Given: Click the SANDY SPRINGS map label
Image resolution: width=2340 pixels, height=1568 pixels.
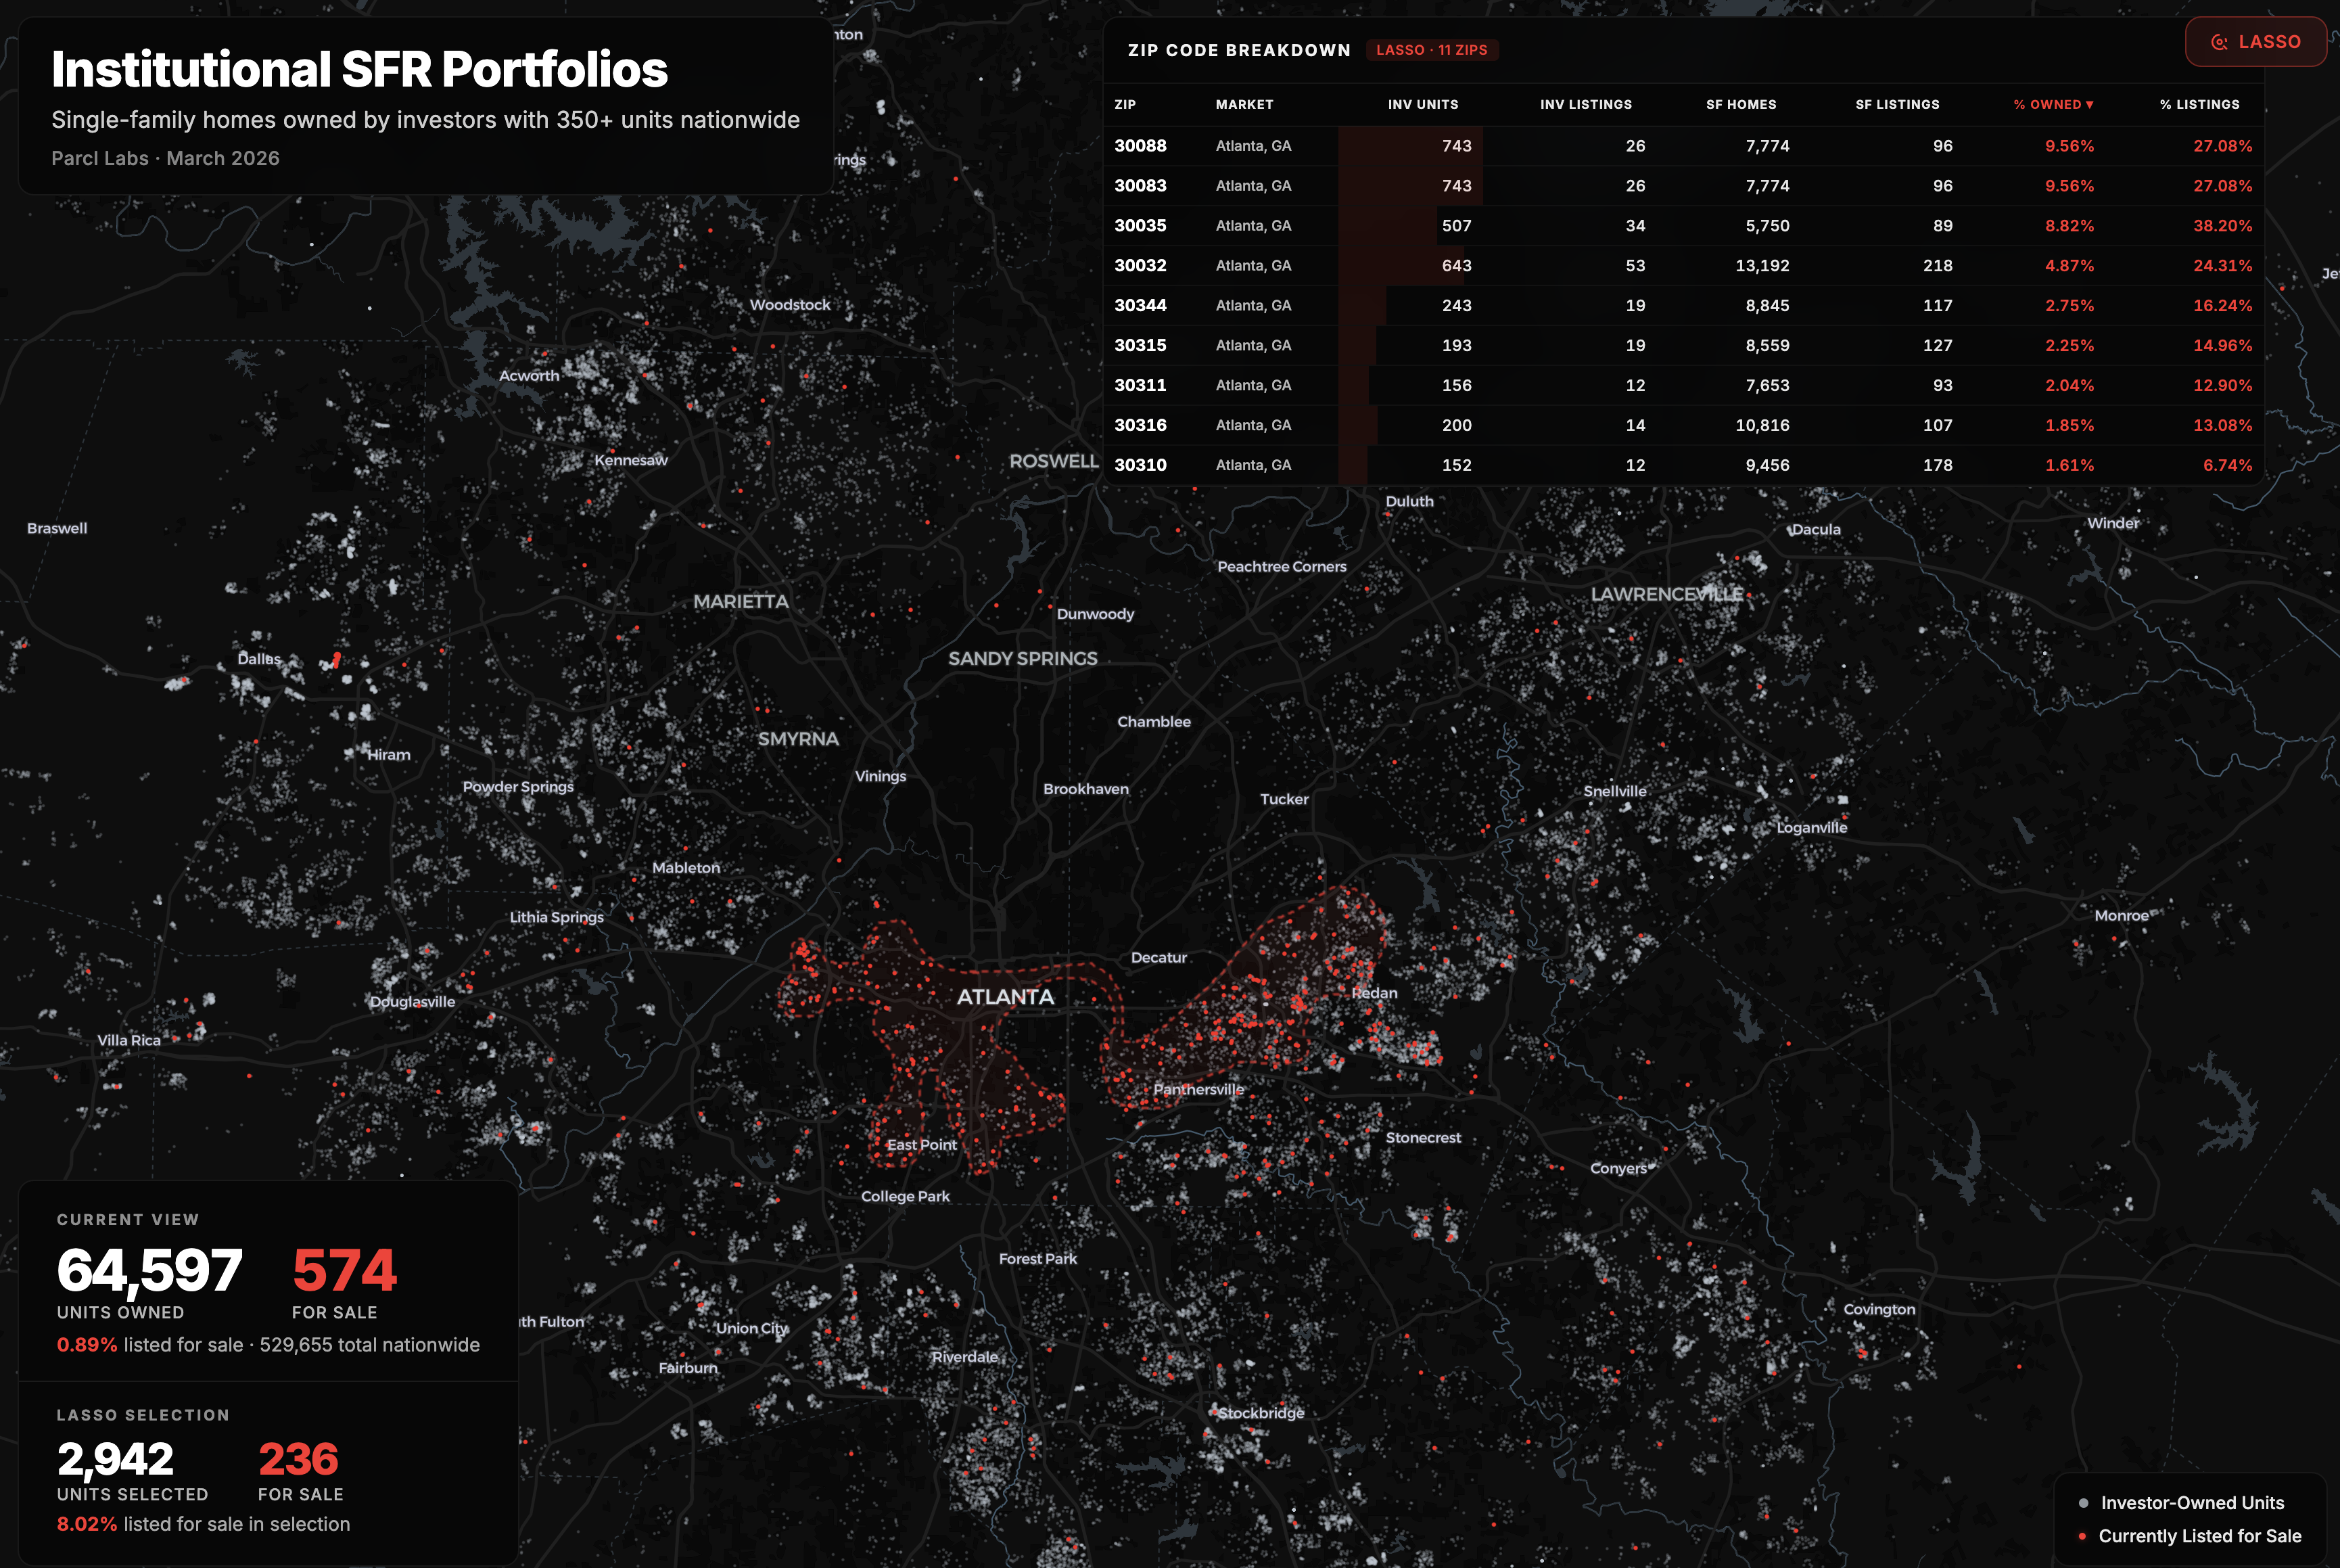Looking at the screenshot, I should pos(1023,659).
